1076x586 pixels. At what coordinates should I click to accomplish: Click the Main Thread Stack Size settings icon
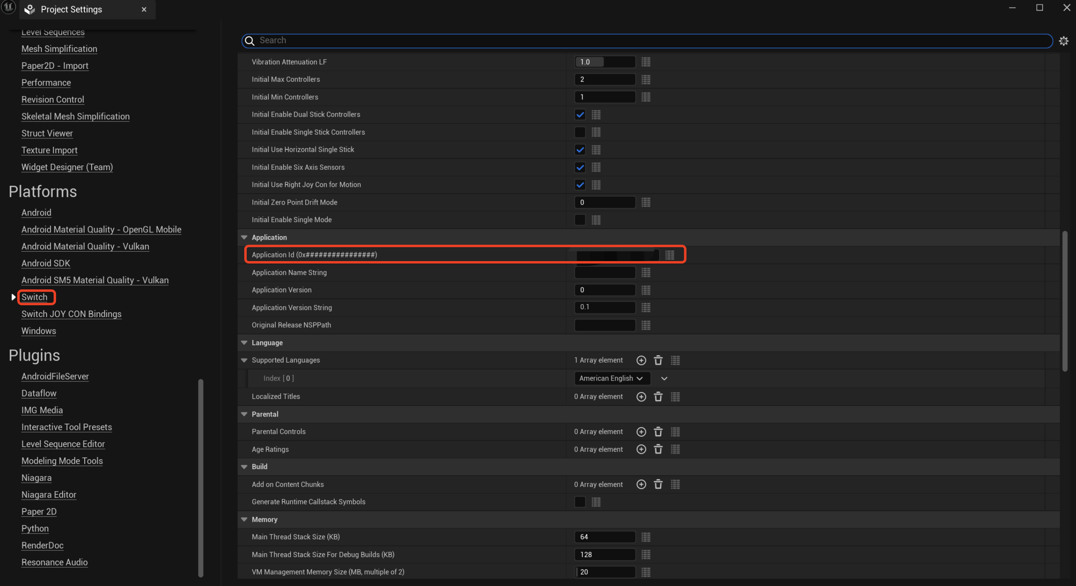point(646,537)
